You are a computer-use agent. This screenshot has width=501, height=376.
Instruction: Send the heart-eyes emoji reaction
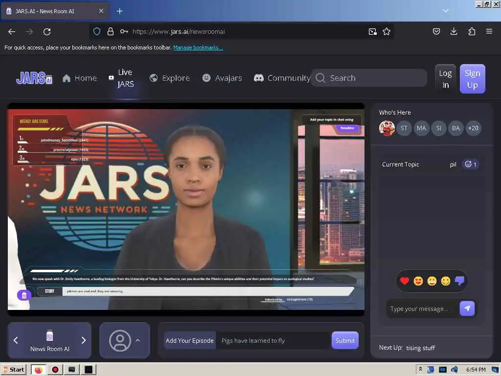point(418,281)
